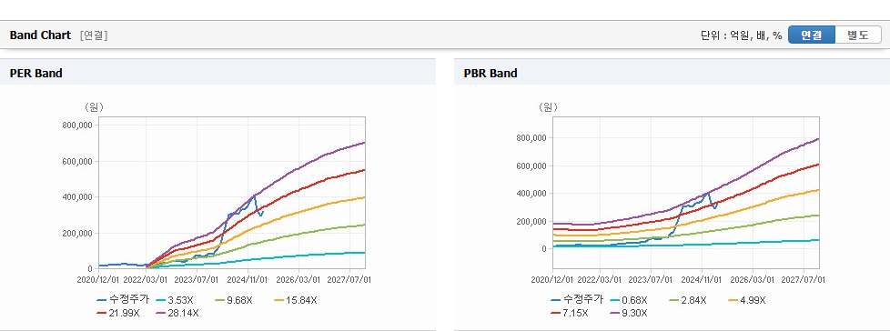The height and width of the screenshot is (331, 890).
Task: Select the PER Band panel heading
Action: click(x=35, y=73)
